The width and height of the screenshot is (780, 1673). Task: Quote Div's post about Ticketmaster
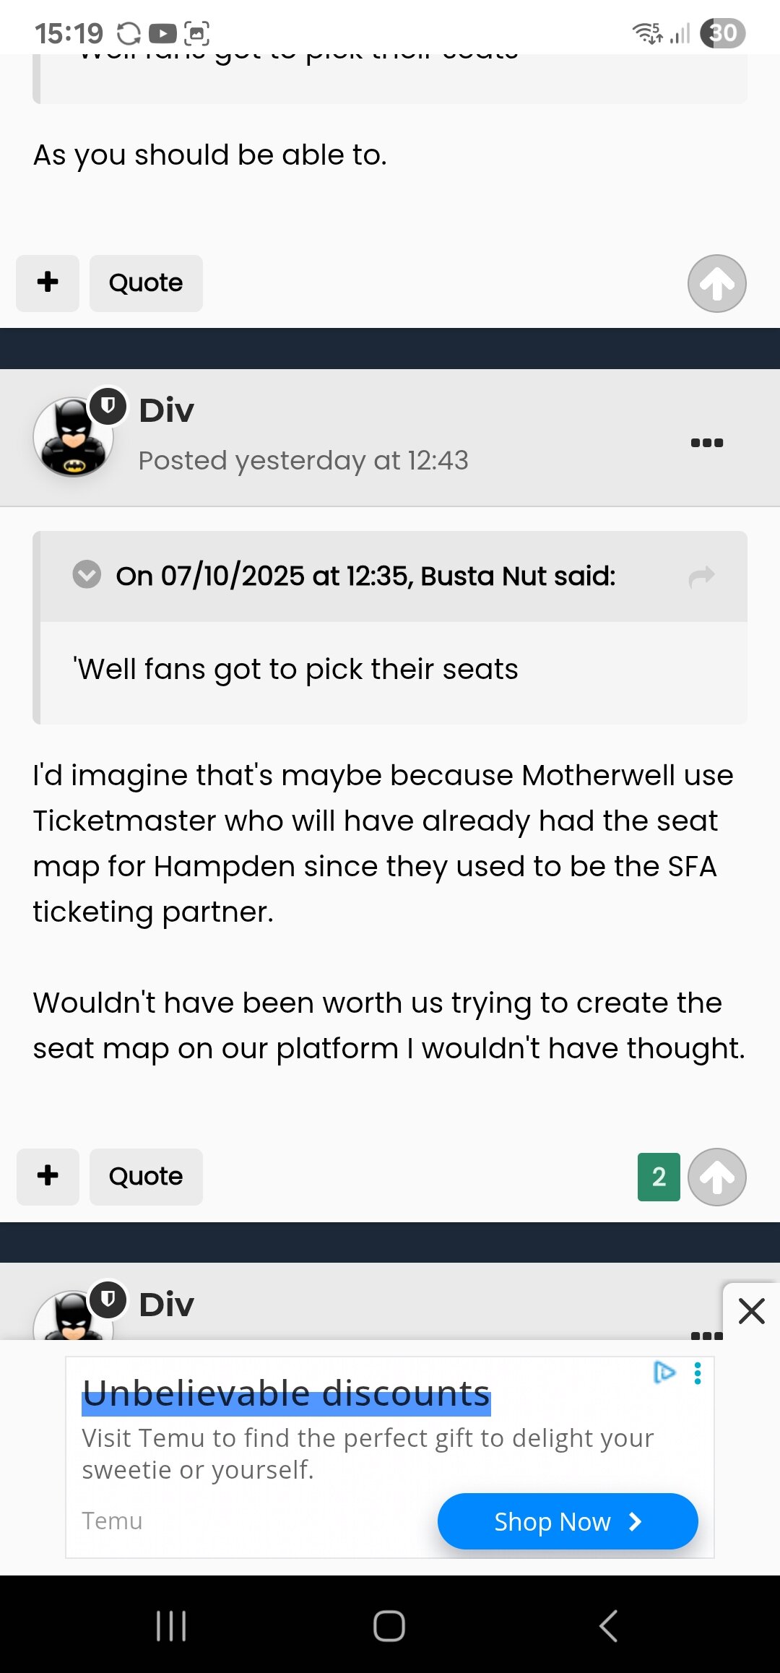coord(146,1176)
